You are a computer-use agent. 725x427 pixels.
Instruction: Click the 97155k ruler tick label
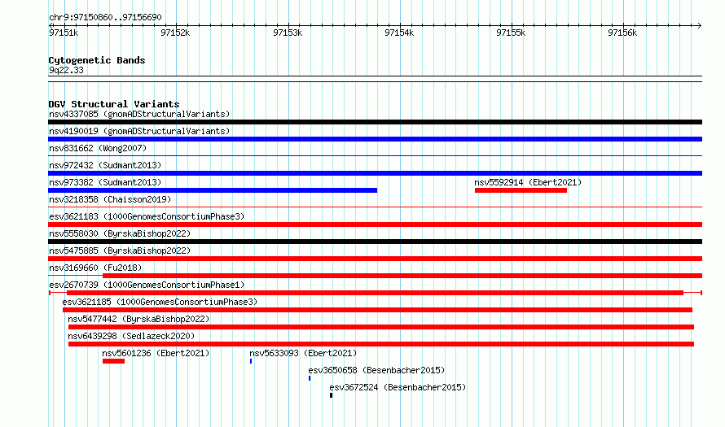tap(511, 33)
